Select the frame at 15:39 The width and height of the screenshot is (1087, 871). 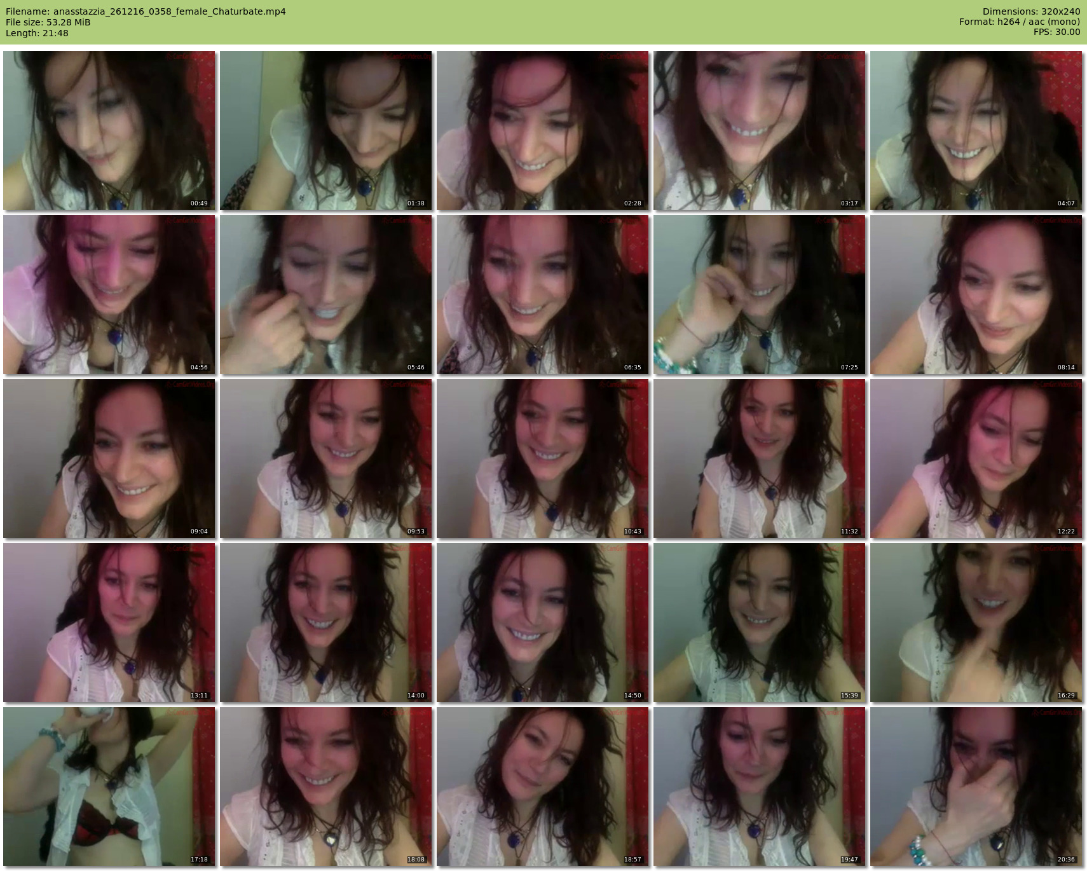(759, 622)
